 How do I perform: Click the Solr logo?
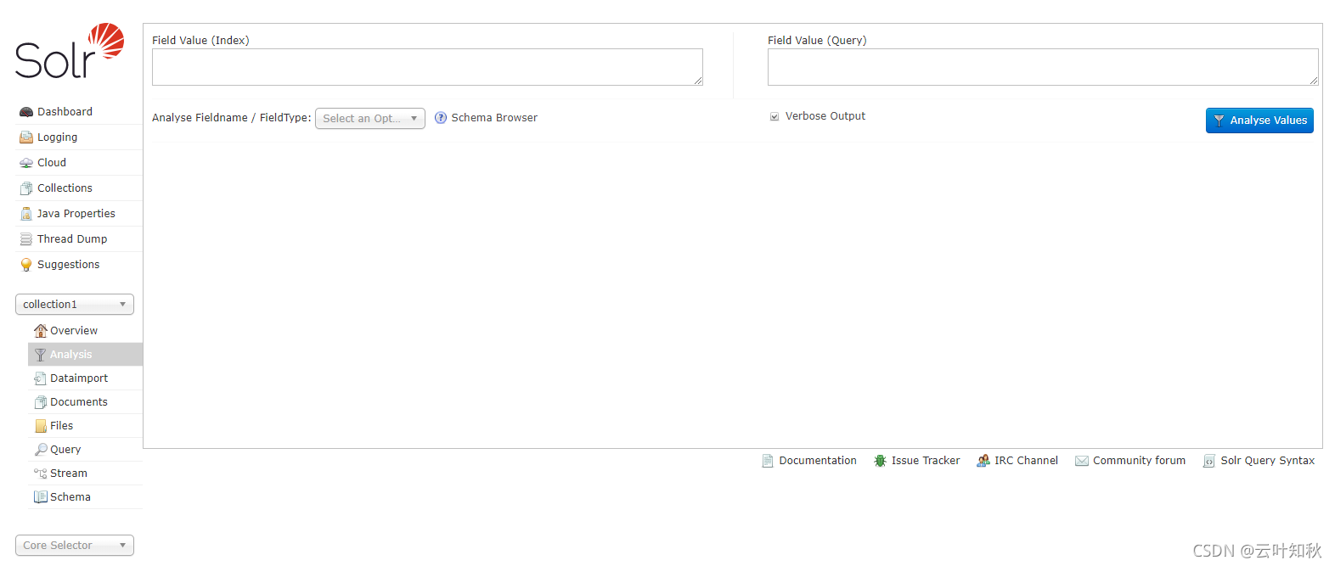click(70, 51)
